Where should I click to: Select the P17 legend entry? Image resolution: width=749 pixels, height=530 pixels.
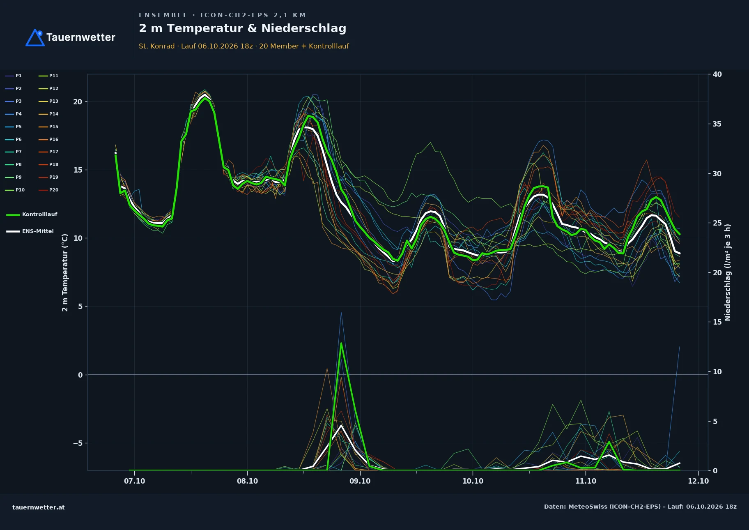[48, 152]
